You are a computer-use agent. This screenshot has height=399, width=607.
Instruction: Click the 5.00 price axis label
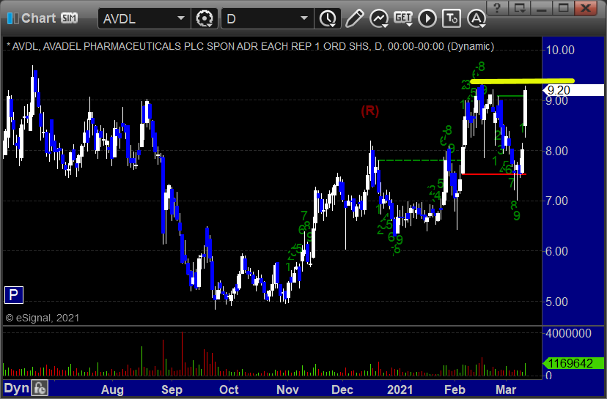[556, 302]
